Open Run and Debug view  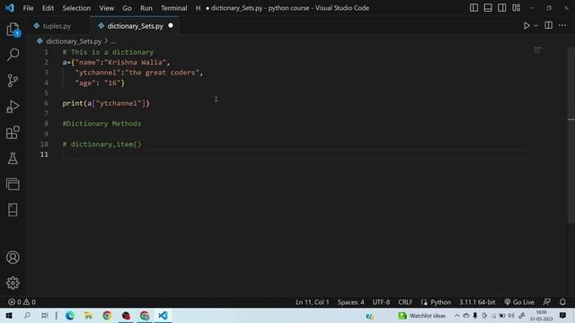point(13,107)
